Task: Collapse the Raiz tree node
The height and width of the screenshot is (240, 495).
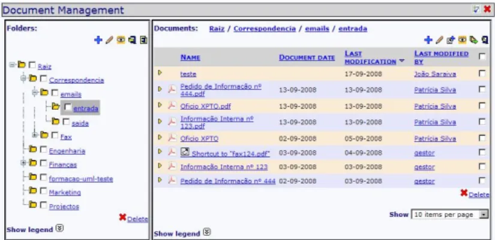Action: 12,65
